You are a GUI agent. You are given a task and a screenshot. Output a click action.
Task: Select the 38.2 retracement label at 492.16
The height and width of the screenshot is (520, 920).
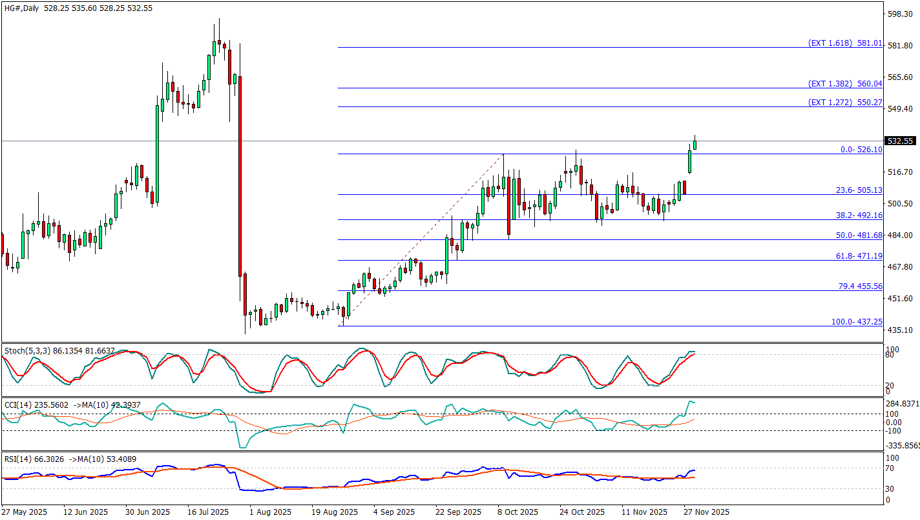click(859, 215)
